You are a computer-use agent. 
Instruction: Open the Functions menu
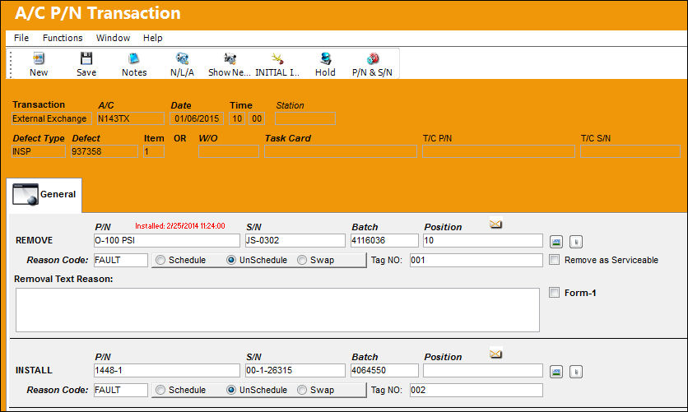pyautogui.click(x=63, y=38)
